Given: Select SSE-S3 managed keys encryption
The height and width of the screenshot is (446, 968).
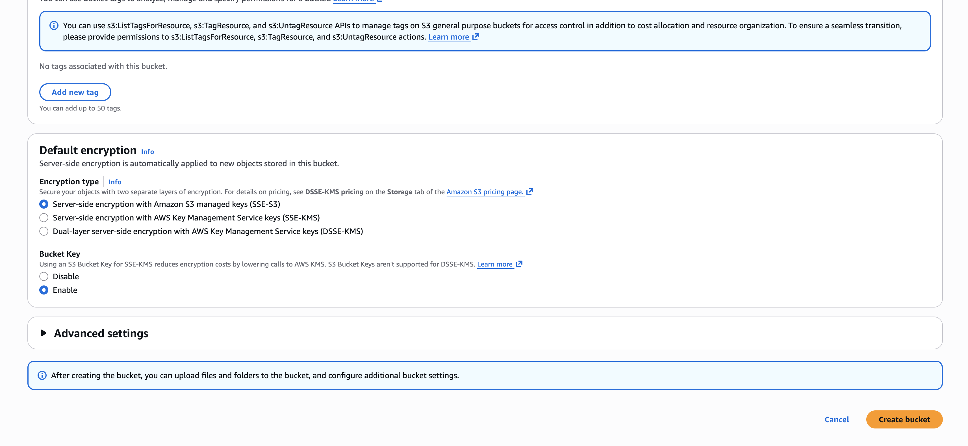Looking at the screenshot, I should point(44,204).
